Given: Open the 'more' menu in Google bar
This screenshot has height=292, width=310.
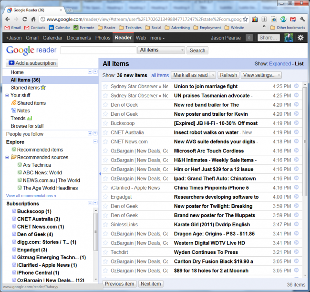Looking at the screenshot, I should coord(156,38).
